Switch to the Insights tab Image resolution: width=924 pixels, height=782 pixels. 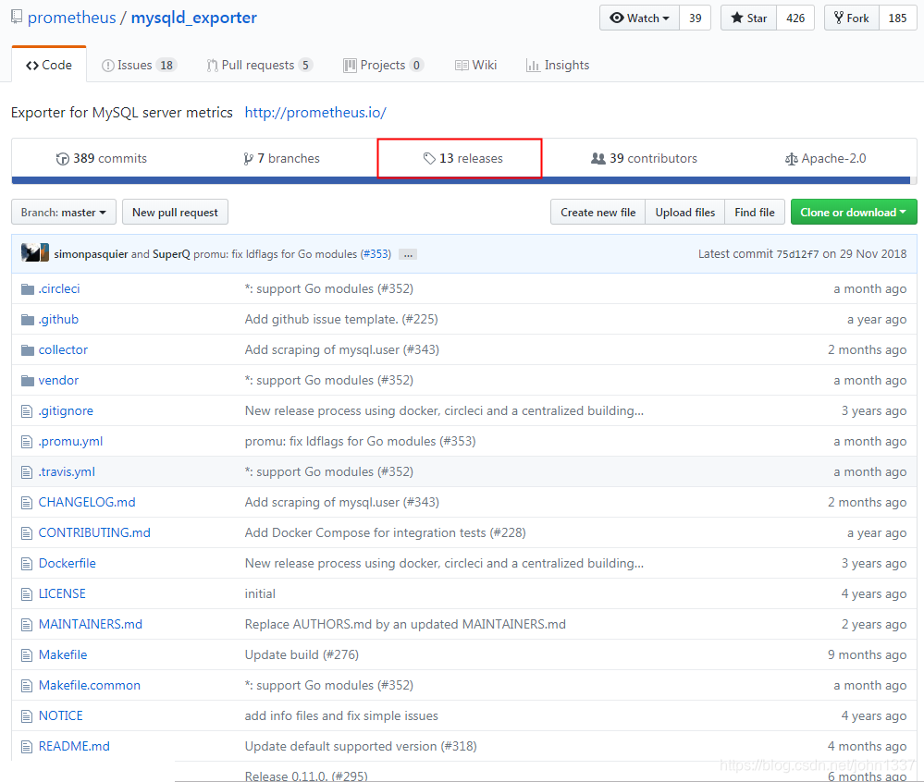click(558, 65)
